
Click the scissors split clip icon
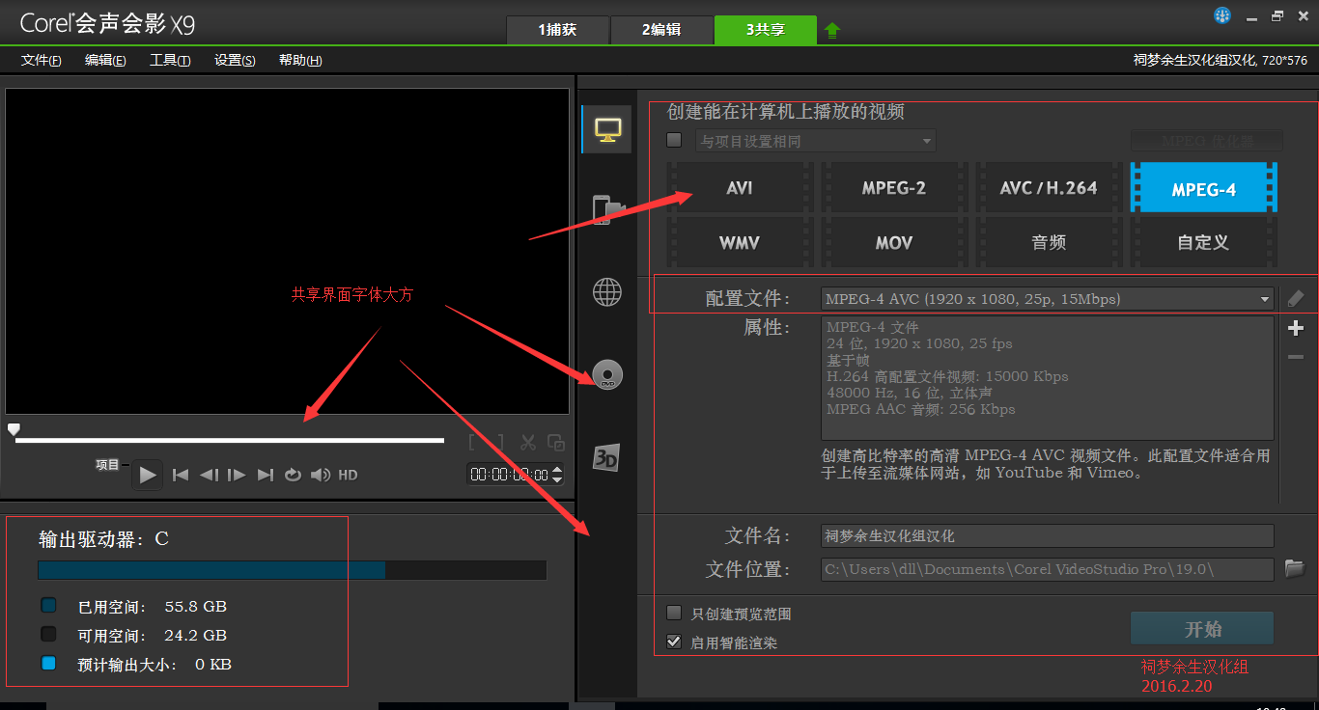pos(527,443)
